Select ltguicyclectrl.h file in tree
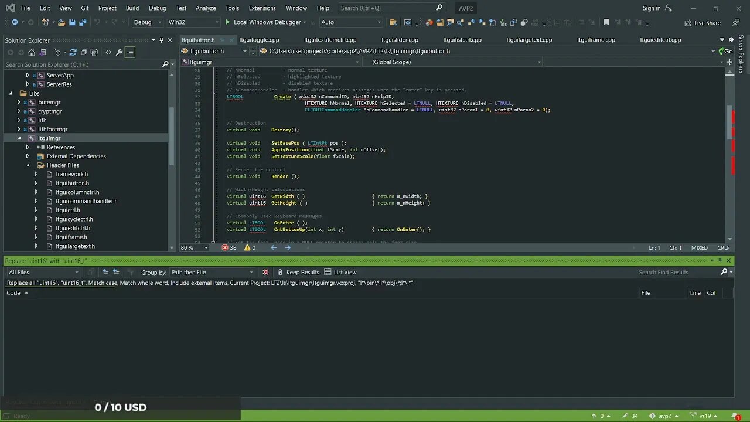This screenshot has width=750, height=422. coord(74,219)
